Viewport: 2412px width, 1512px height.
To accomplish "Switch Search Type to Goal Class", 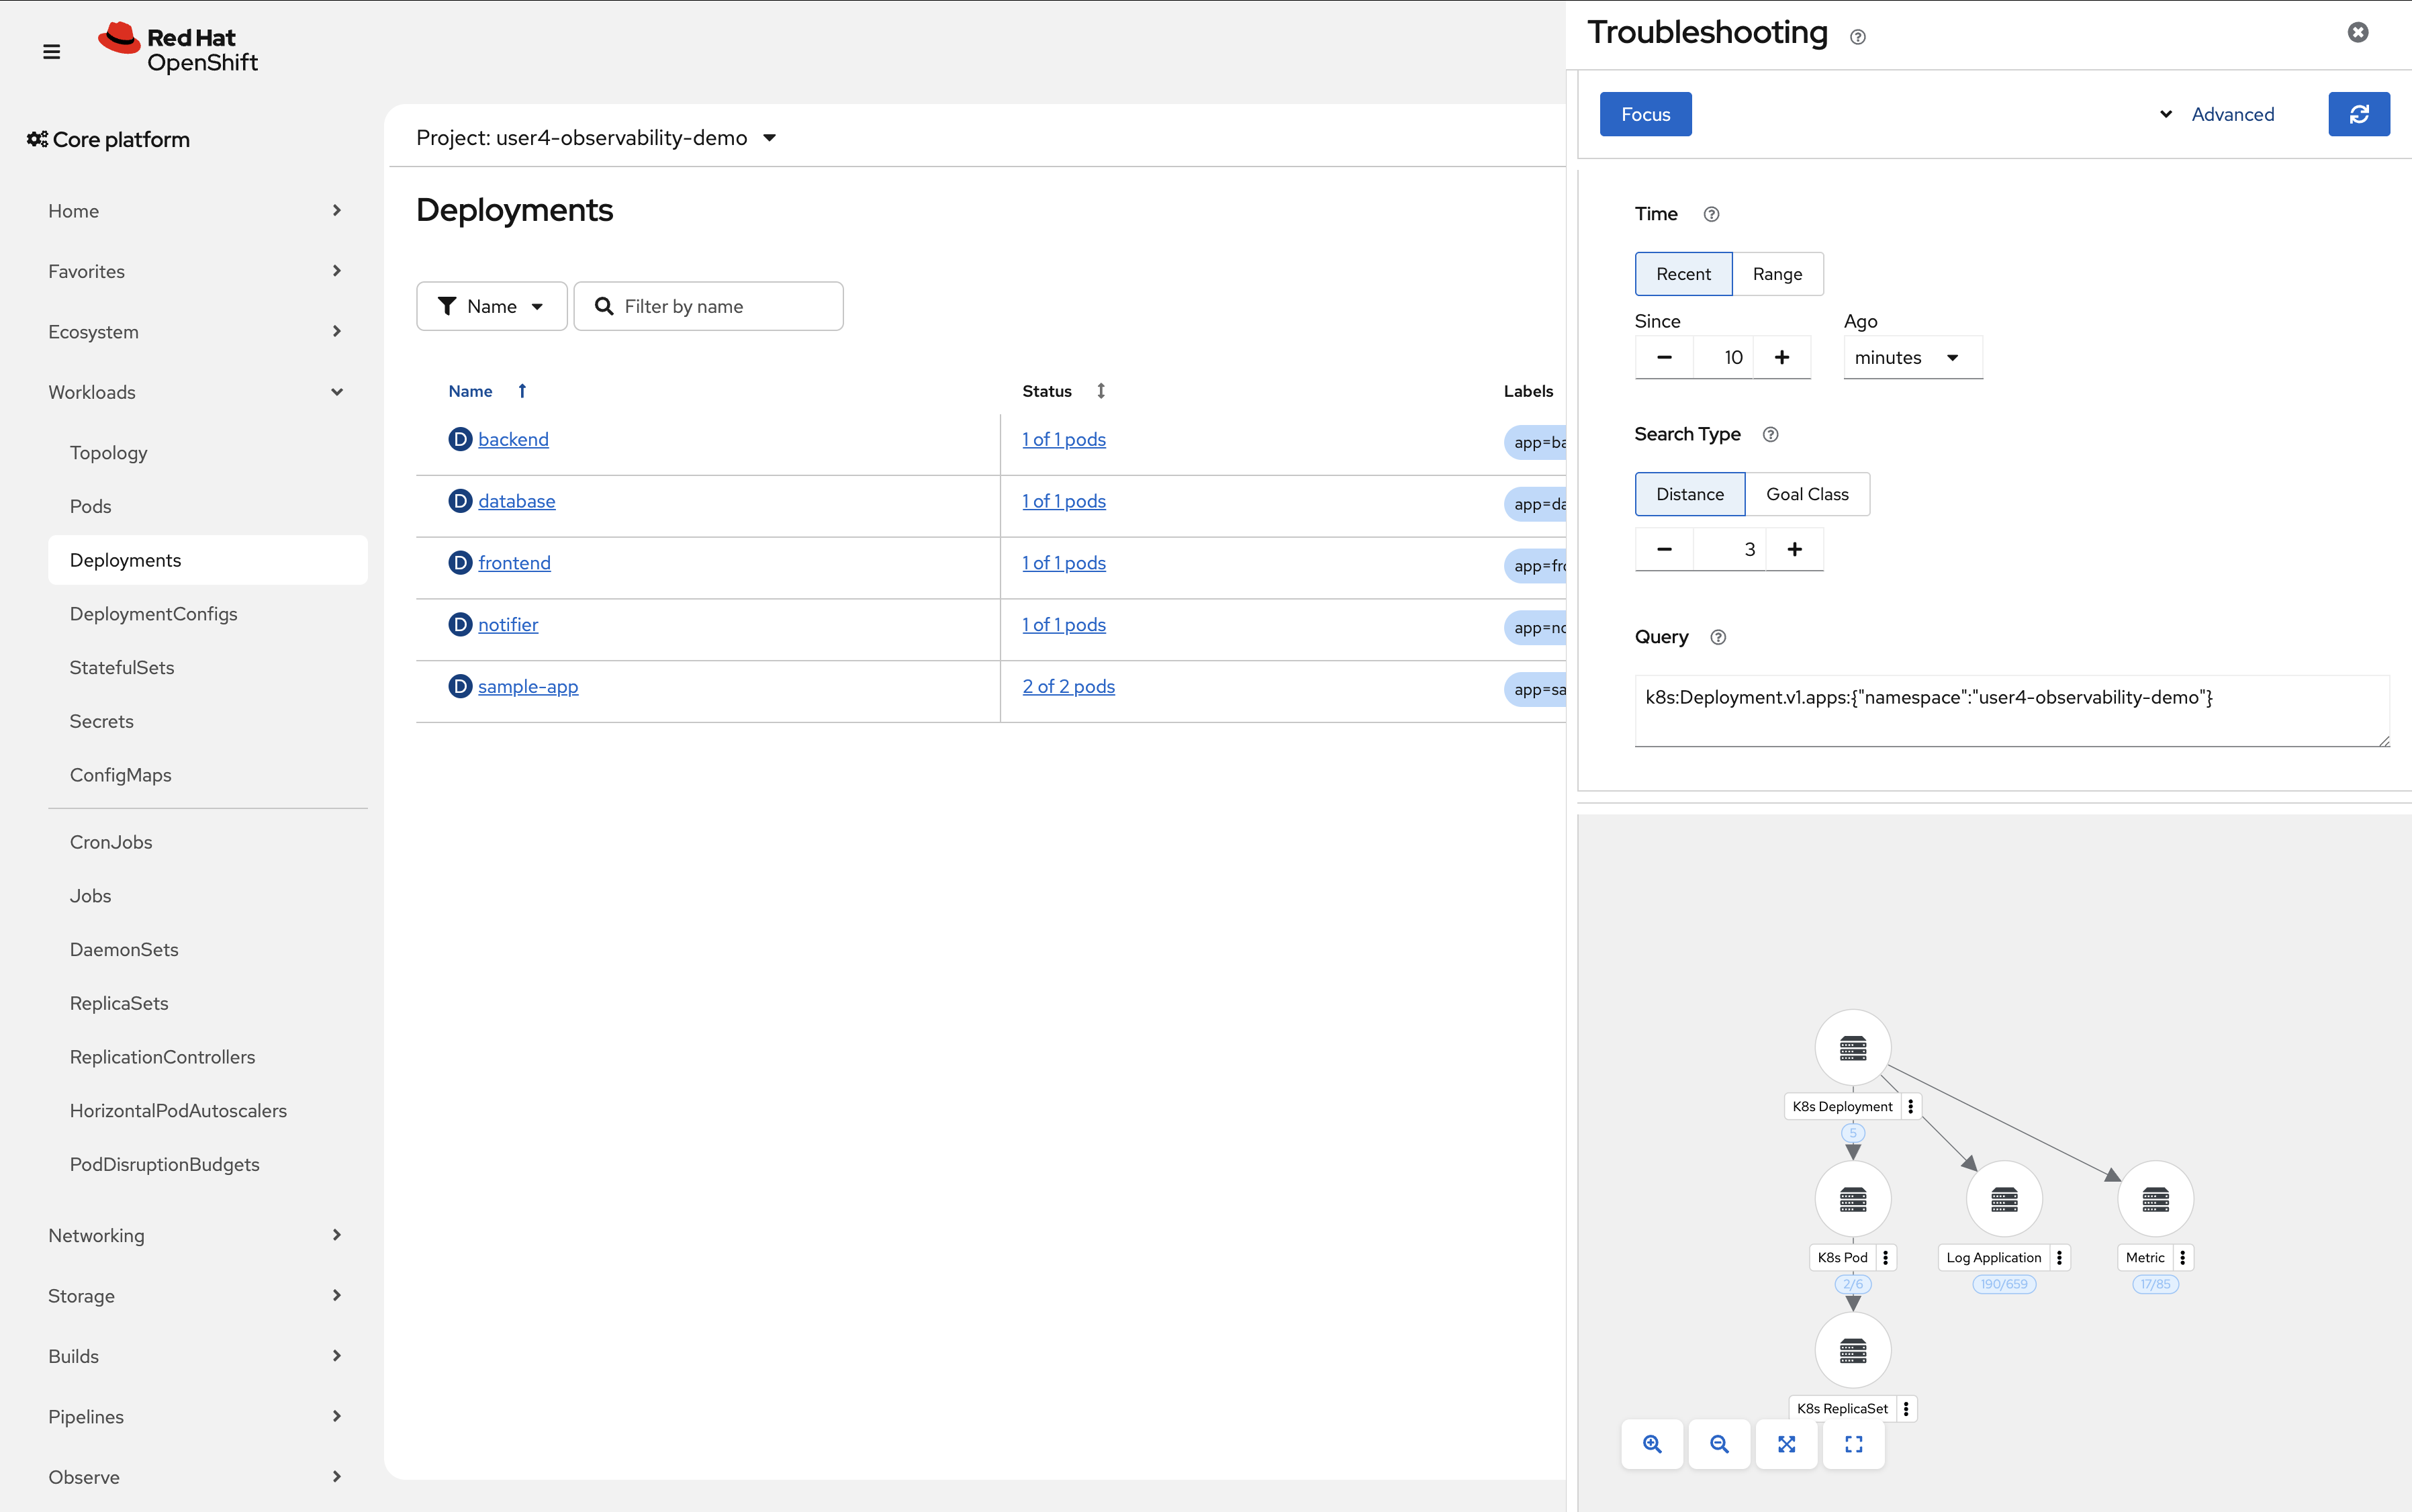I will point(1807,493).
